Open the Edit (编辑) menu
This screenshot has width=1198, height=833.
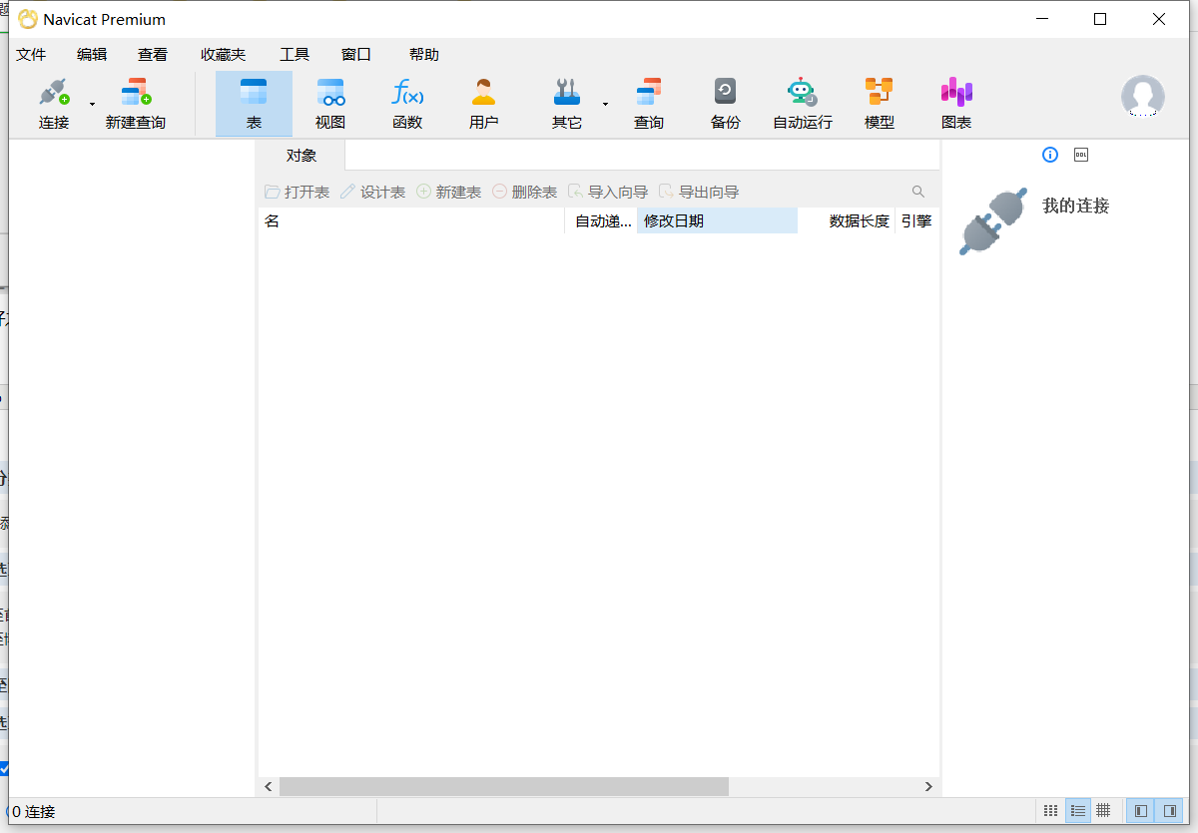tap(92, 55)
